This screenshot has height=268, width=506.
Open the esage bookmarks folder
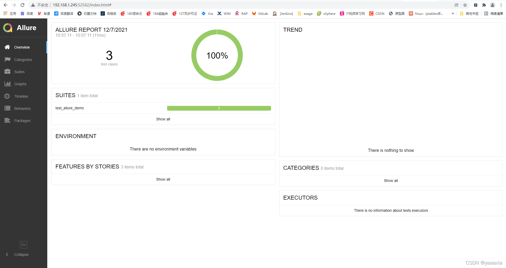click(305, 13)
